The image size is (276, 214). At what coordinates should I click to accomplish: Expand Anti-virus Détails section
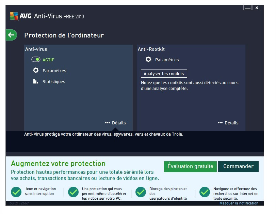pyautogui.click(x=115, y=123)
